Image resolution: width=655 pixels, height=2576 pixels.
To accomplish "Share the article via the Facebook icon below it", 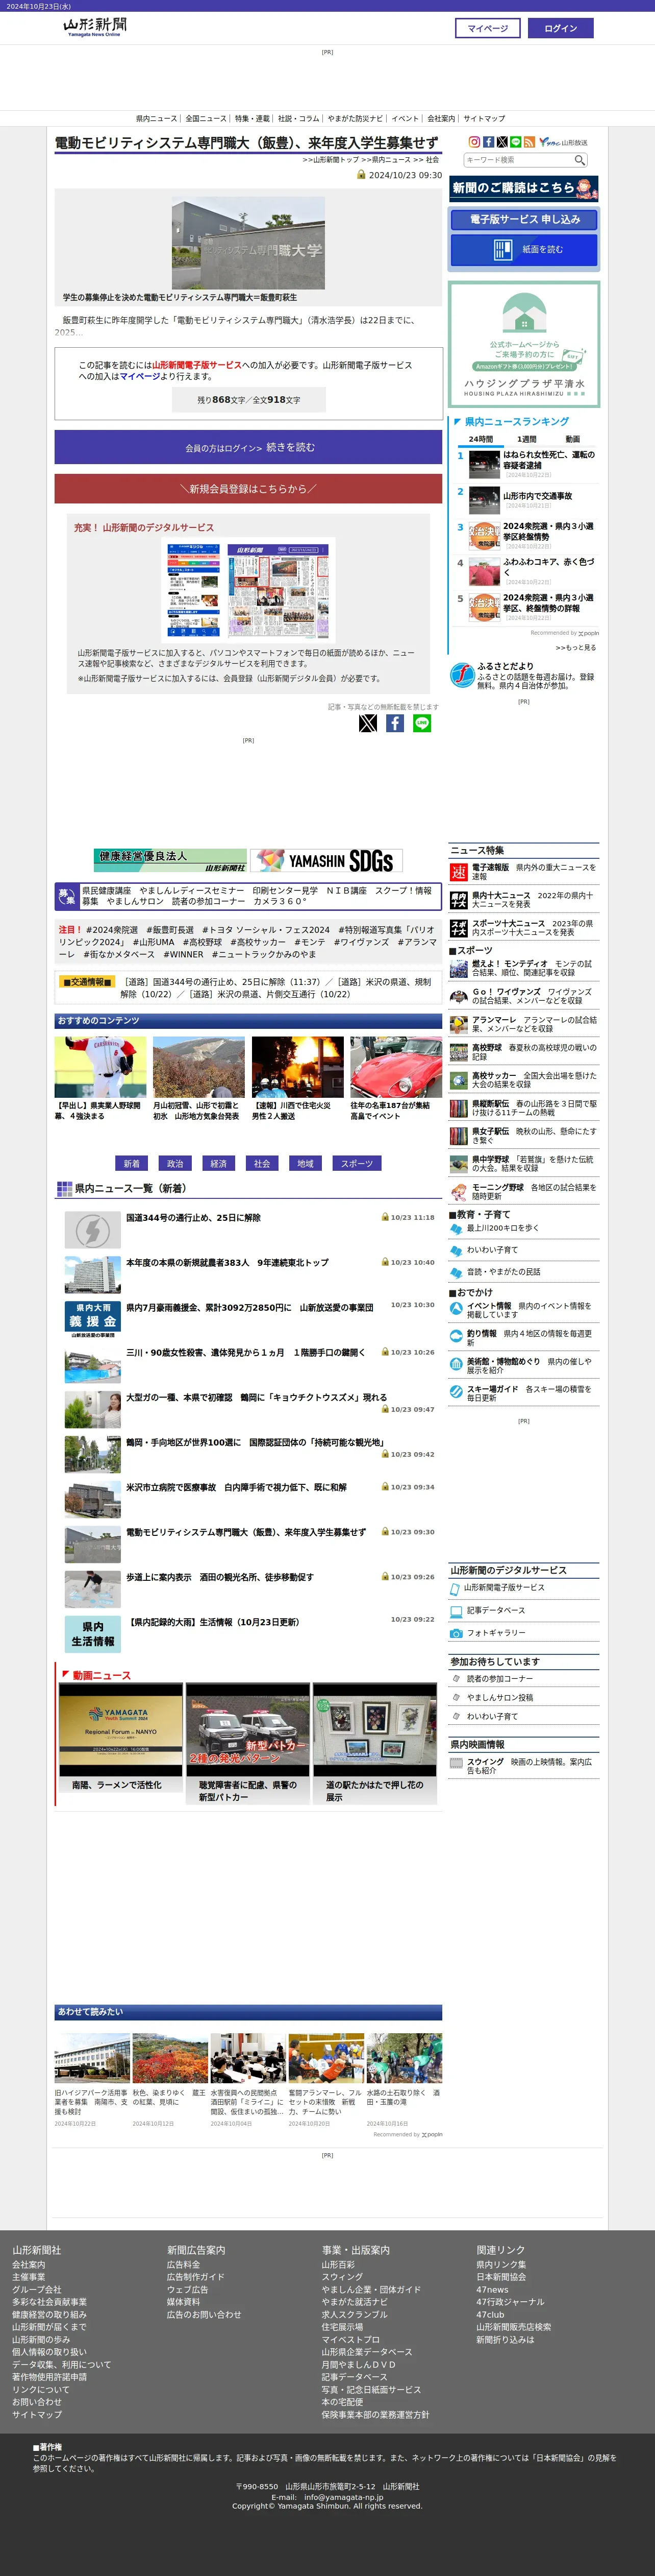I will point(395,723).
